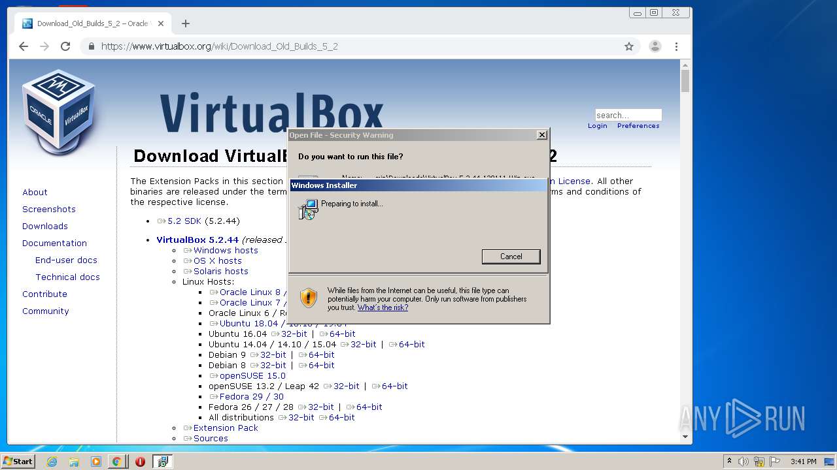Open Documentation in the sidebar

54,243
